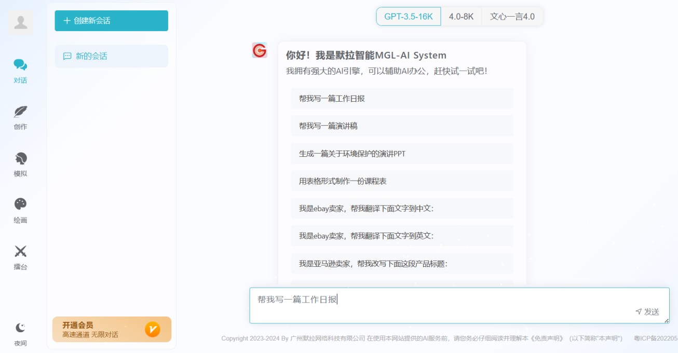Click the orange VIP badge icon
This screenshot has height=353, width=678.
(152, 329)
